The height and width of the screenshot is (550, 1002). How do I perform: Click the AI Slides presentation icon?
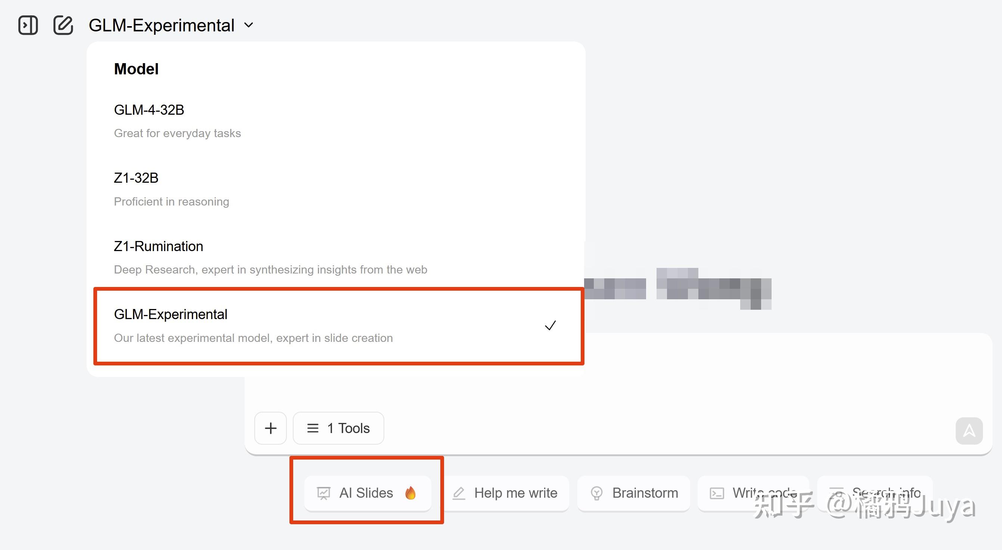coord(323,493)
